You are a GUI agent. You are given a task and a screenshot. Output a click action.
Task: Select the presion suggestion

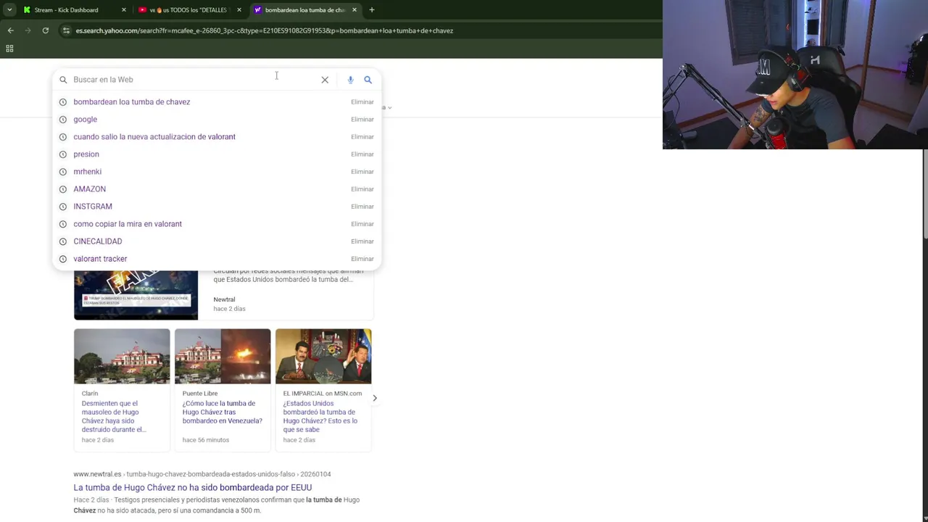[x=86, y=154]
